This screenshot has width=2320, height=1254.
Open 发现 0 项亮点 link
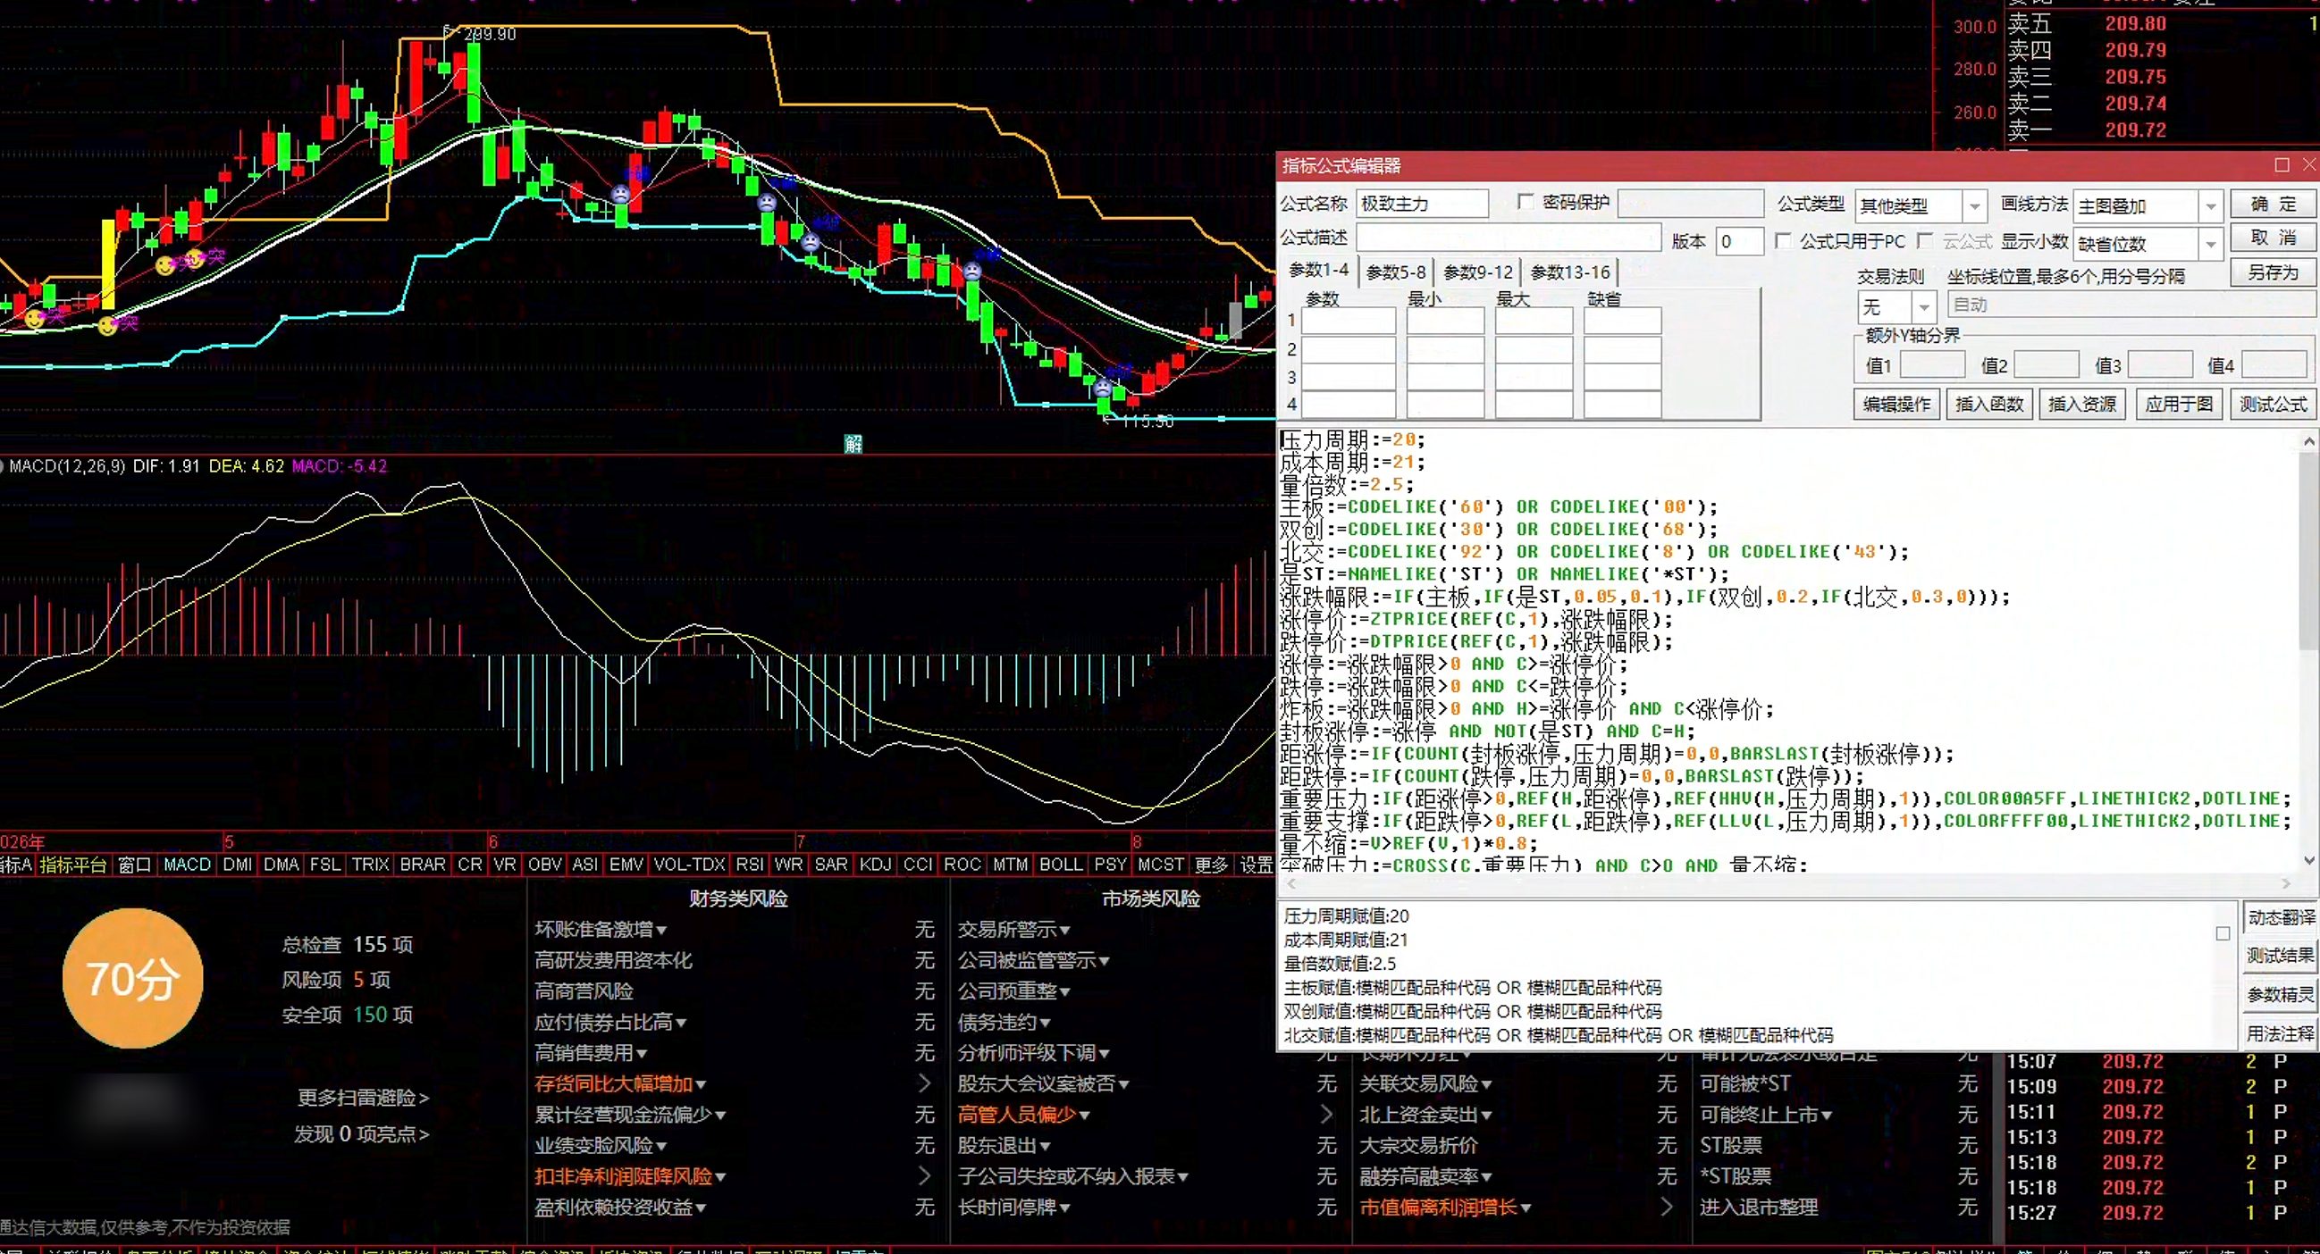(361, 1133)
